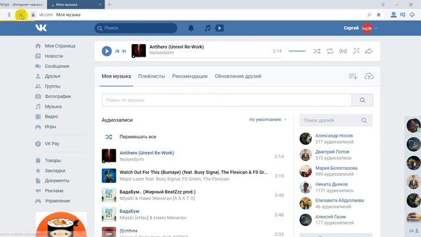Add a new playlist icon

coord(353,76)
